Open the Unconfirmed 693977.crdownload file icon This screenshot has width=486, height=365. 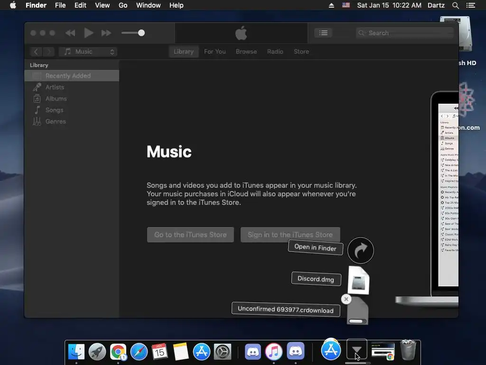pos(357,311)
